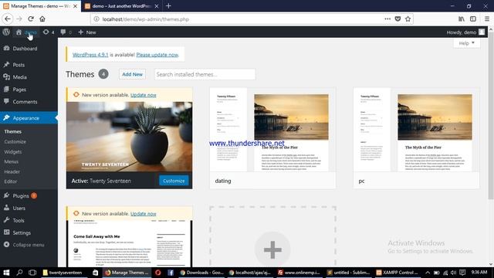
Task: Open the taskbar search icon
Action: [19, 273]
